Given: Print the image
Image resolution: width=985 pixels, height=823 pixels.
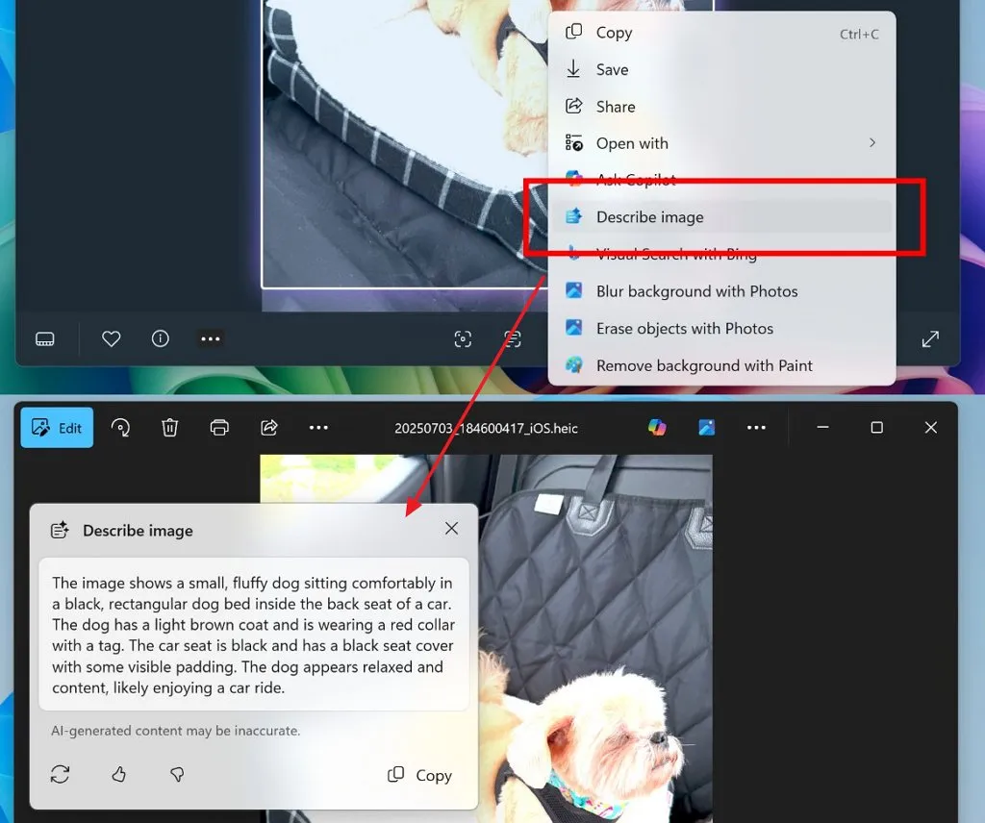Looking at the screenshot, I should (219, 427).
